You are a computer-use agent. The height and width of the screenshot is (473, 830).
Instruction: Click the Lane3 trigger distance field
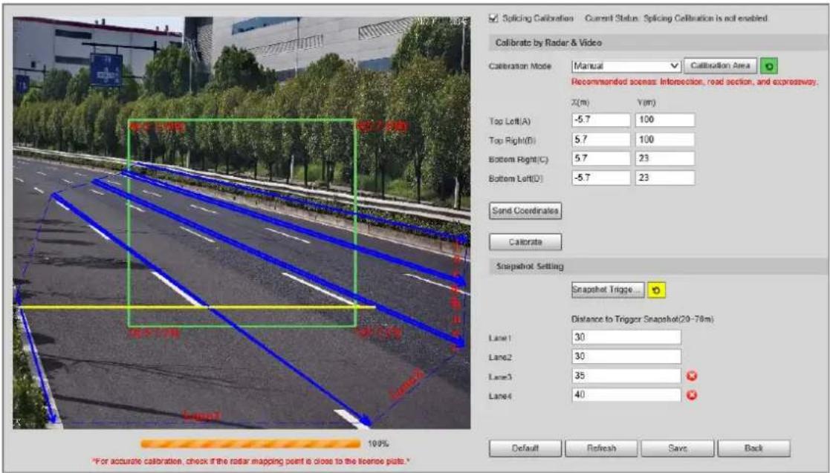(626, 376)
